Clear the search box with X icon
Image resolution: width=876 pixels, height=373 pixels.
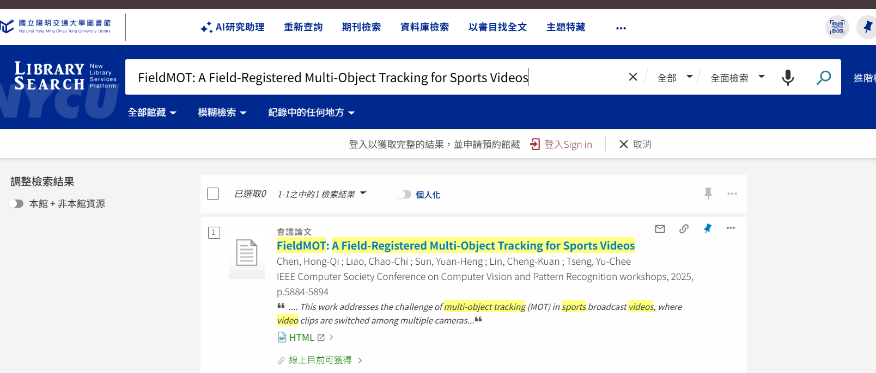(x=632, y=77)
